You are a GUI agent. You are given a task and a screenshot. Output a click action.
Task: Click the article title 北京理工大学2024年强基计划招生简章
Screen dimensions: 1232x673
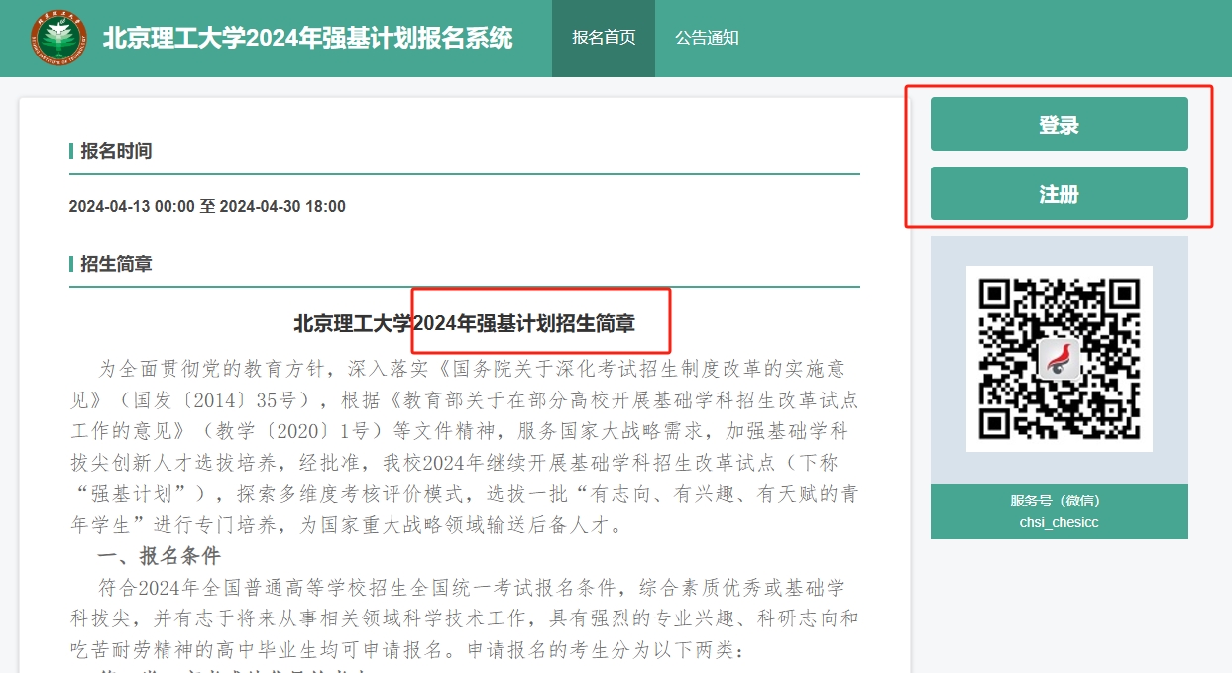click(x=464, y=323)
